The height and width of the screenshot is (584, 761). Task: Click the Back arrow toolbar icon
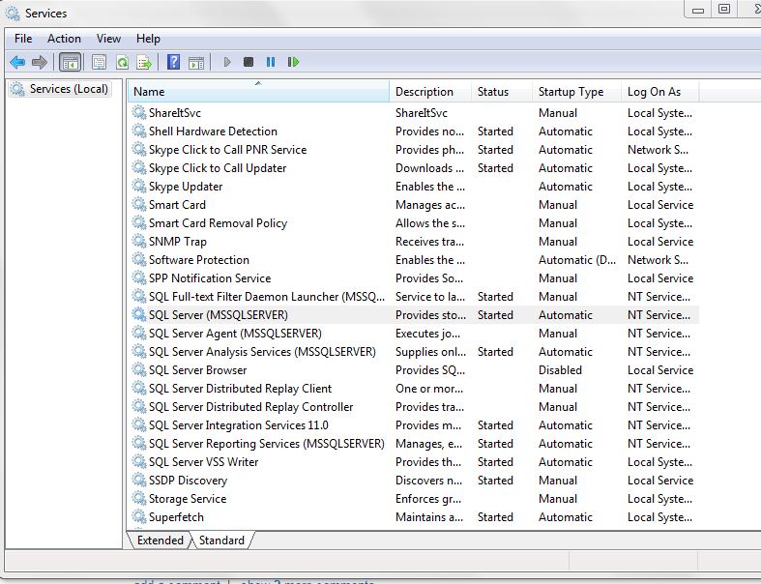pos(17,62)
